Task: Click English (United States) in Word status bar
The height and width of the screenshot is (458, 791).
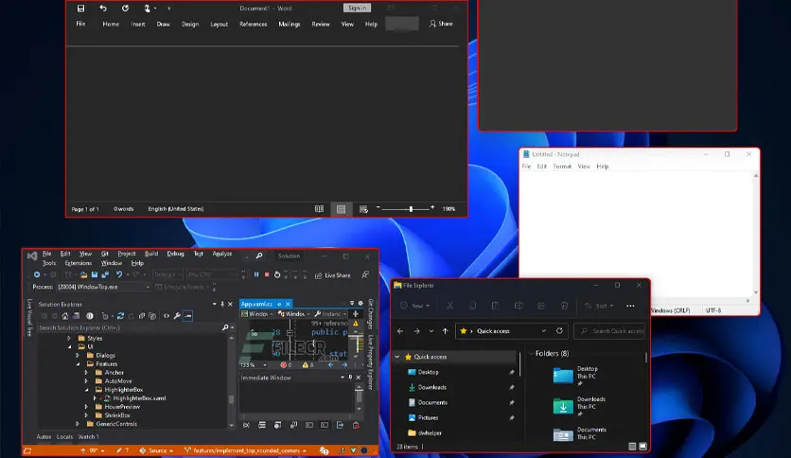Action: tap(176, 209)
